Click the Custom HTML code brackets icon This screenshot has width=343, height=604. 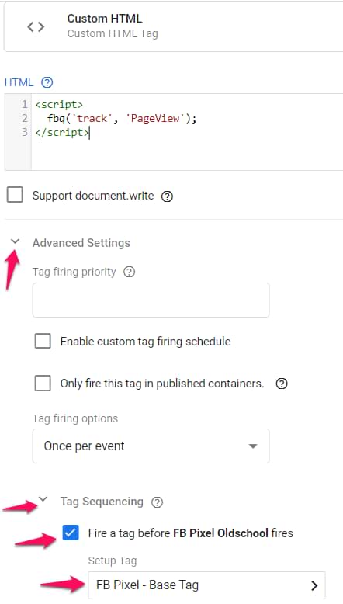click(36, 26)
